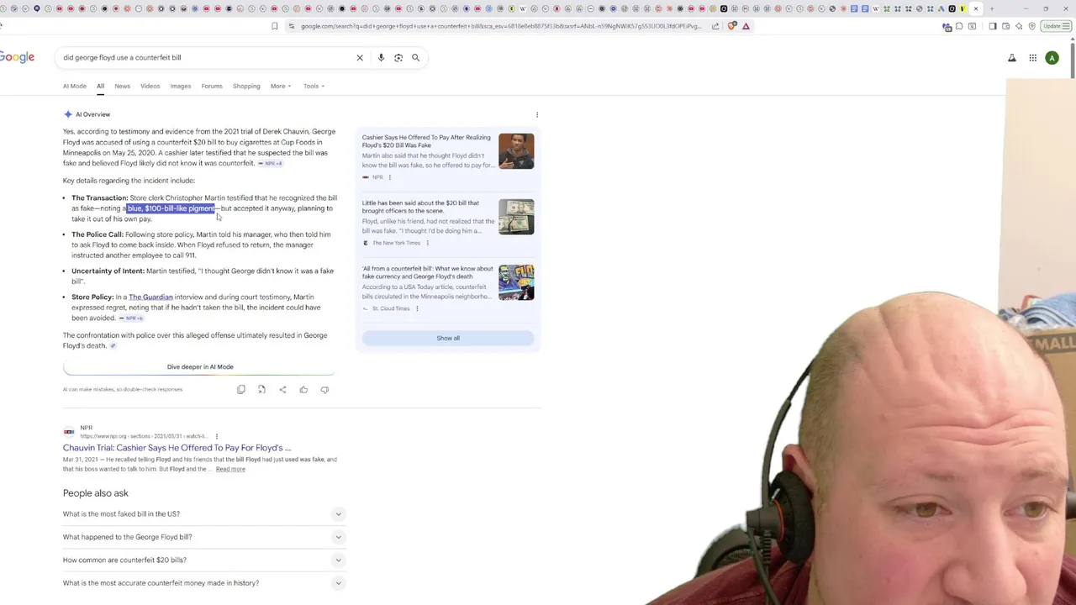1076x605 pixels.
Task: Open Google Lens image search
Action: pos(398,58)
